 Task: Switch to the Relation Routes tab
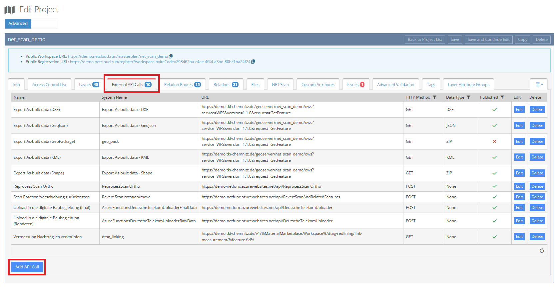(182, 85)
